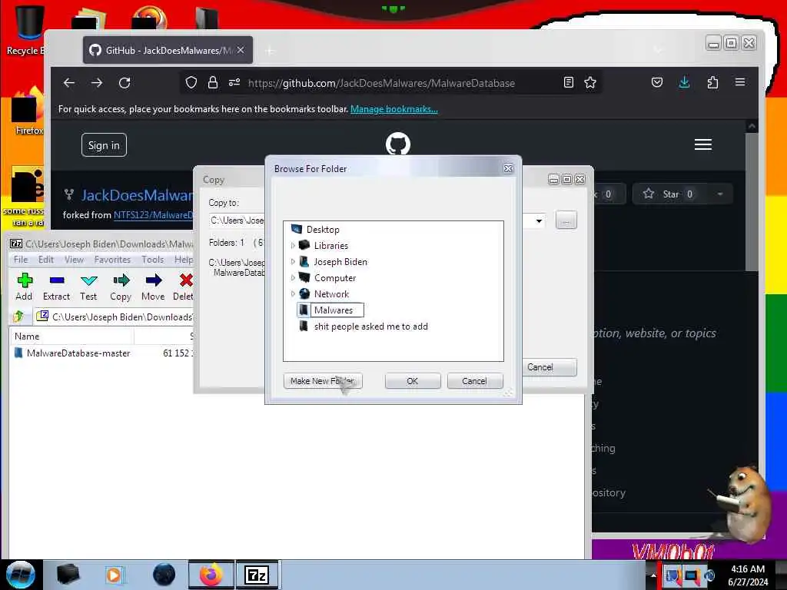787x590 pixels.
Task: Open GitHub hamburger navigation menu
Action: (702, 144)
